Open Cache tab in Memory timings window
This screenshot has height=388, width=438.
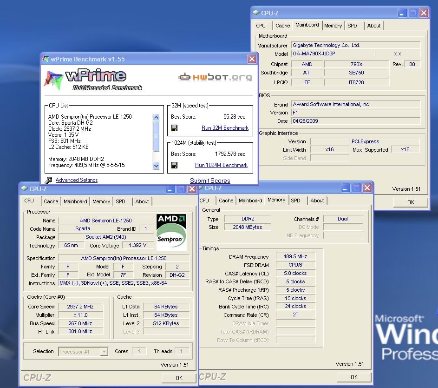226,201
